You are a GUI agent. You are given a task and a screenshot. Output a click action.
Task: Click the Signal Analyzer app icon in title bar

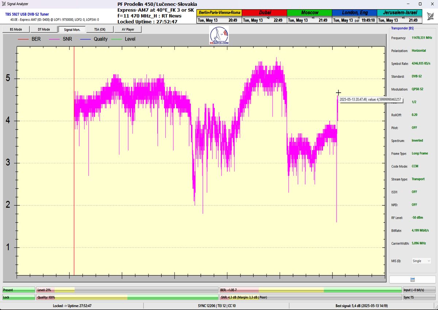point(4,4)
